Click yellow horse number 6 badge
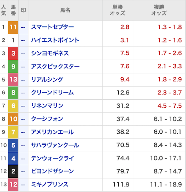 coord(13,106)
